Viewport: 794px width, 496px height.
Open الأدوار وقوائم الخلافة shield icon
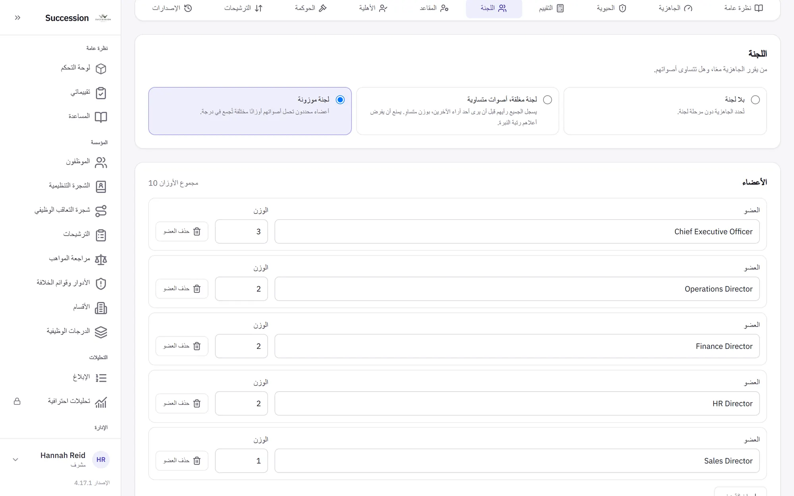pyautogui.click(x=101, y=284)
